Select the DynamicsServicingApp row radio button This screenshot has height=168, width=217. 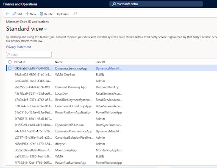coord(10,68)
